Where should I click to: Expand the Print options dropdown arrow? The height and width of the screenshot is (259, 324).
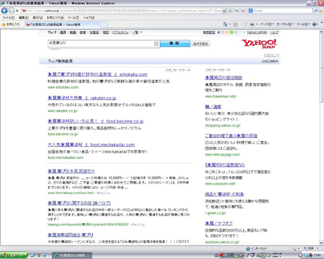pyautogui.click(x=256, y=24)
